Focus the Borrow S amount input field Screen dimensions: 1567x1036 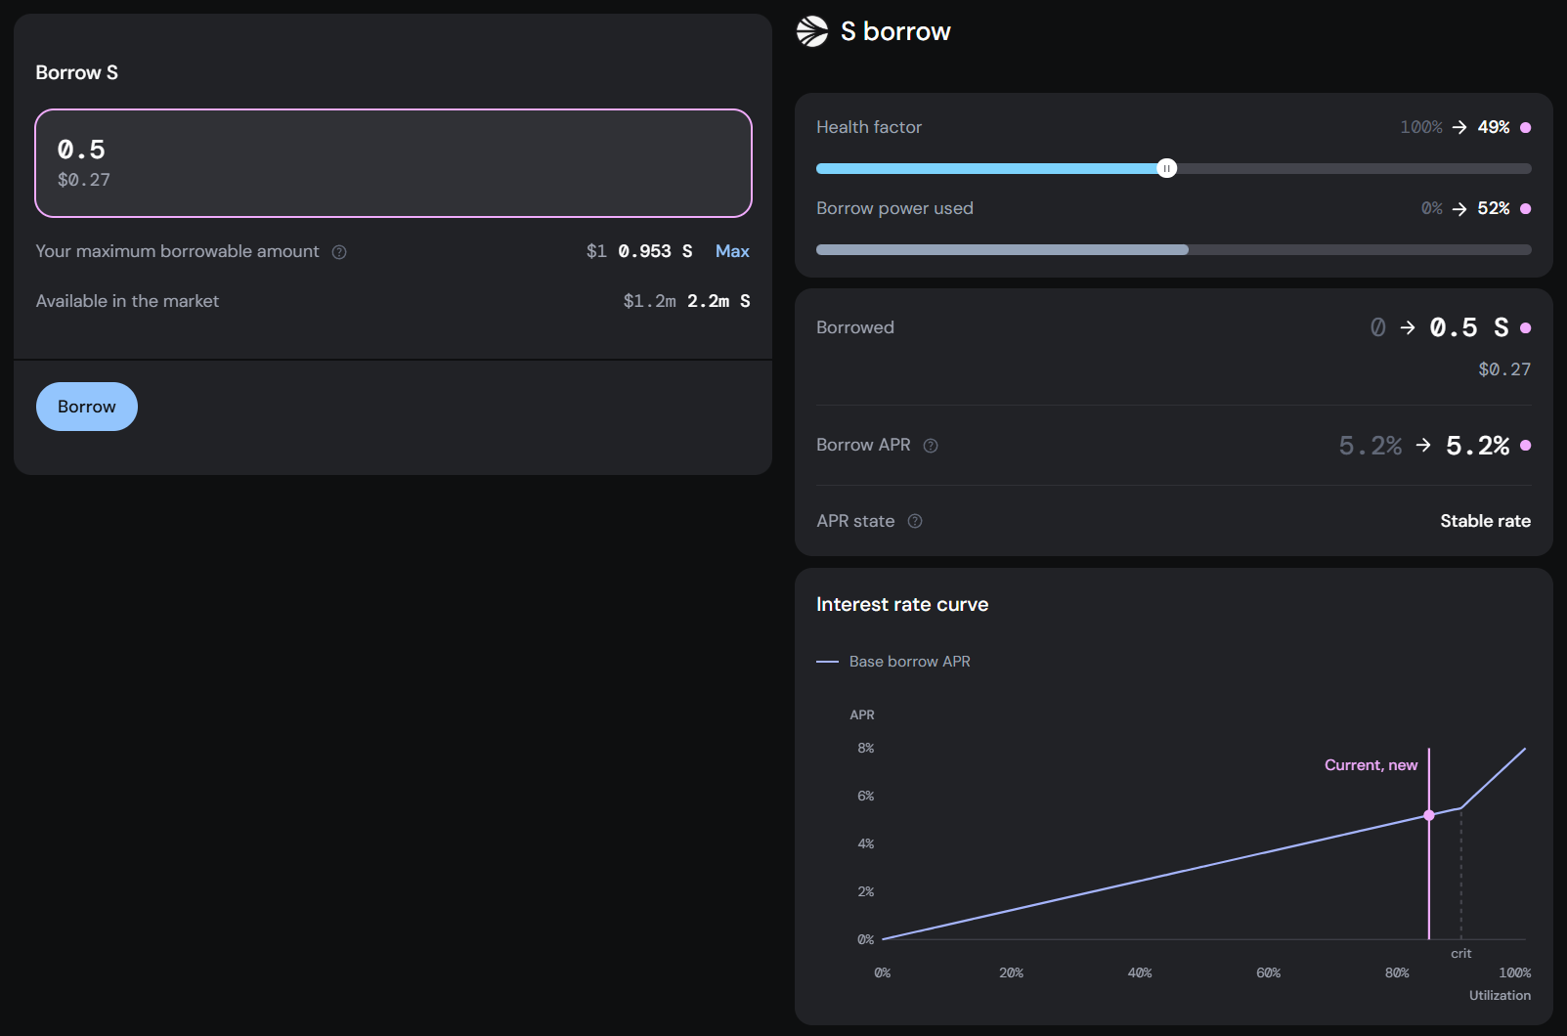coord(393,163)
